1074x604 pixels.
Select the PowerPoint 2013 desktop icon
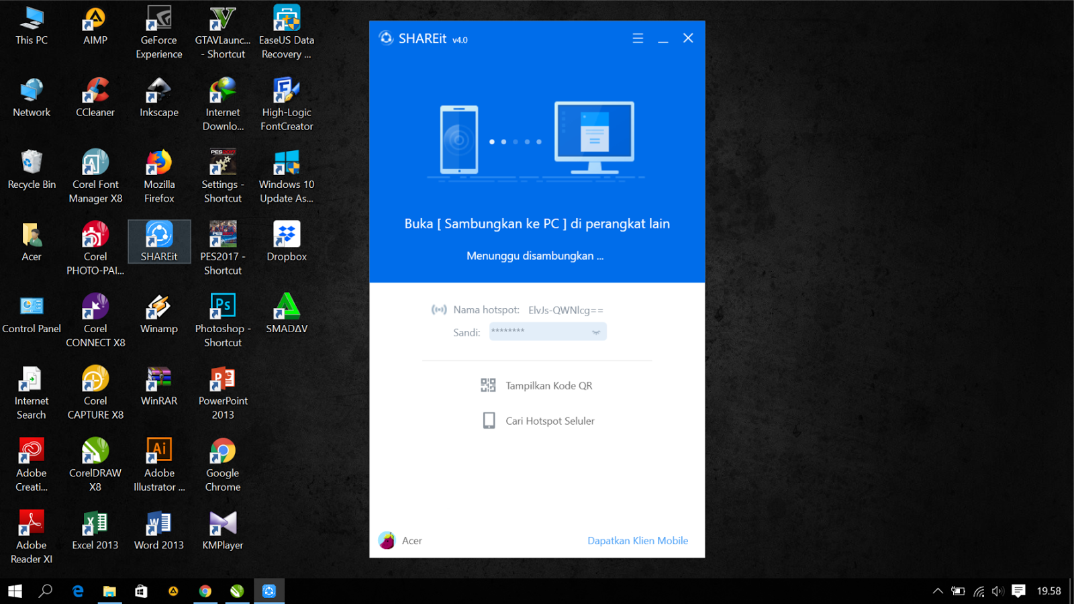[223, 393]
